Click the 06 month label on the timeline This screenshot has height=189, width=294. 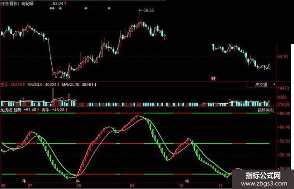click(x=3, y=186)
